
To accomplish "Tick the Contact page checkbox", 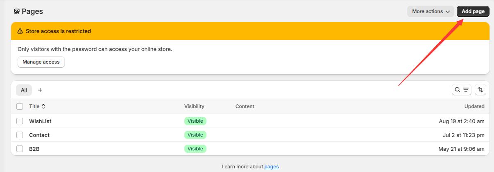I will (20, 135).
